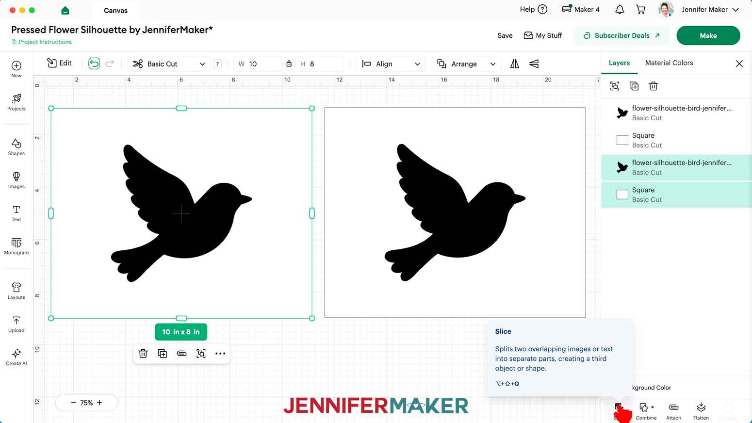752x423 pixels.
Task: Go to the home icon tab
Action: [65, 10]
